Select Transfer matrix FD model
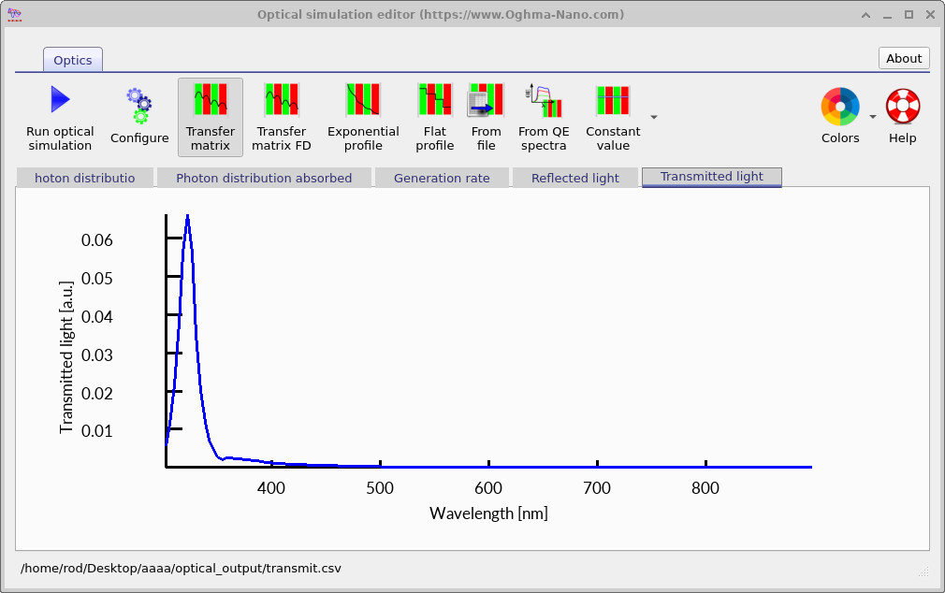 (282, 118)
